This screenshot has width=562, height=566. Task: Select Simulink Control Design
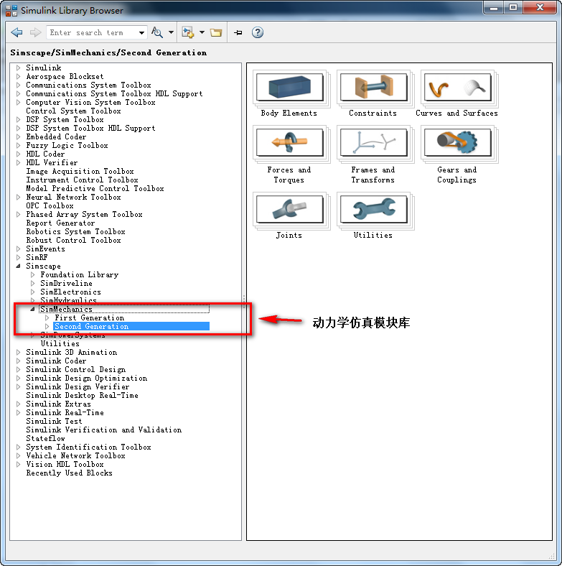(x=76, y=370)
